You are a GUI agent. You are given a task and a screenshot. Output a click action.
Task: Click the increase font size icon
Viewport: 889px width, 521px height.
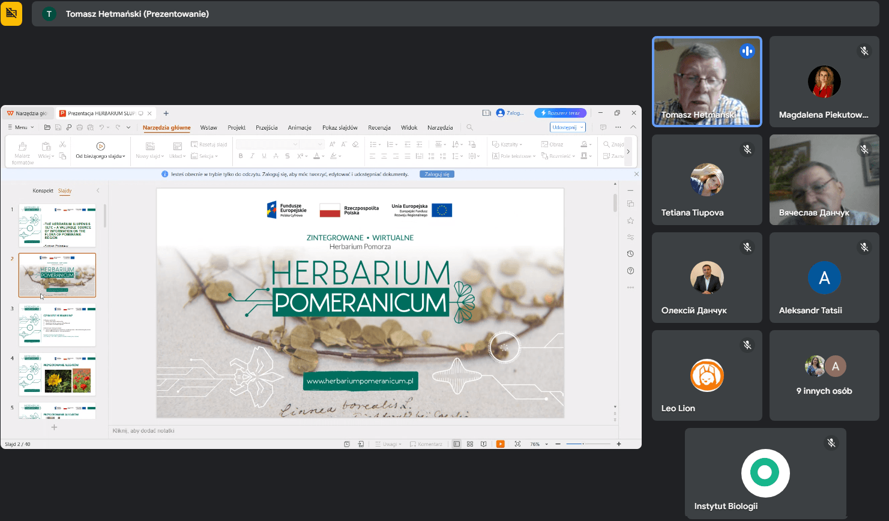pyautogui.click(x=332, y=144)
